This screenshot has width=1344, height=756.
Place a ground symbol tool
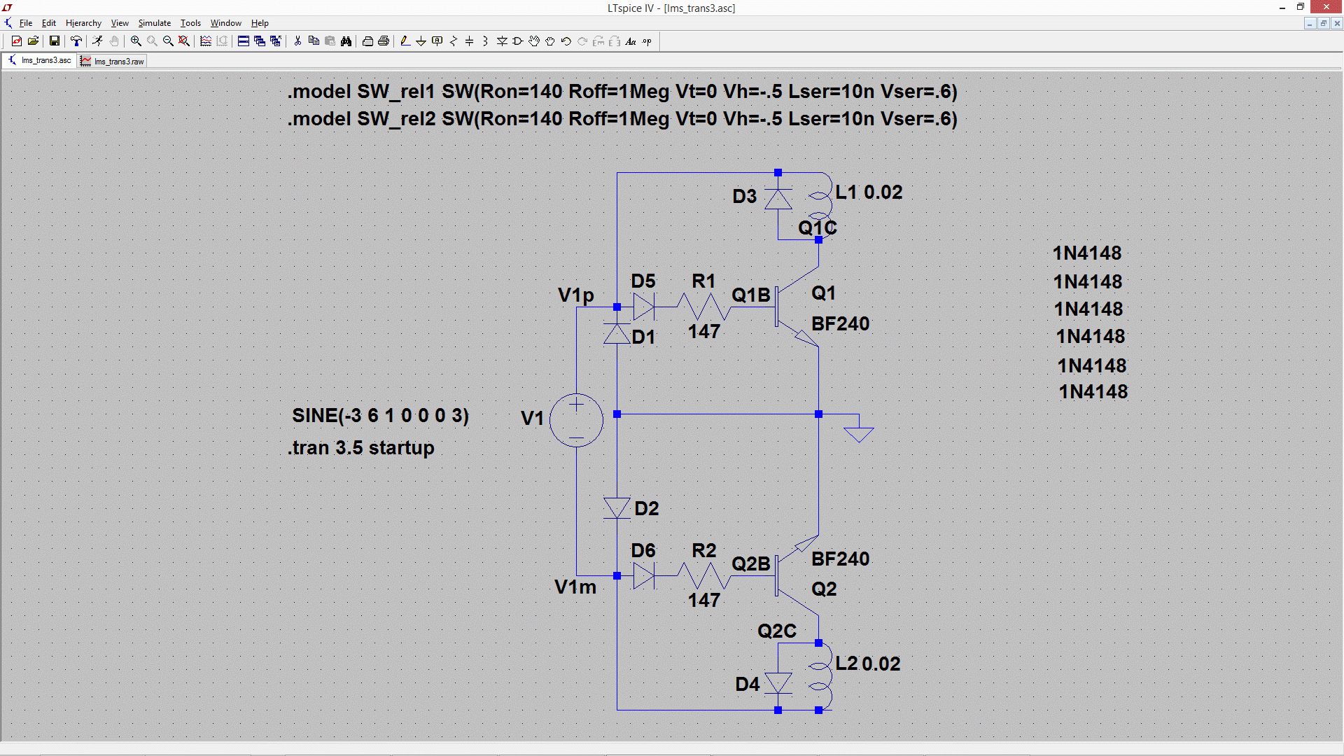click(421, 41)
